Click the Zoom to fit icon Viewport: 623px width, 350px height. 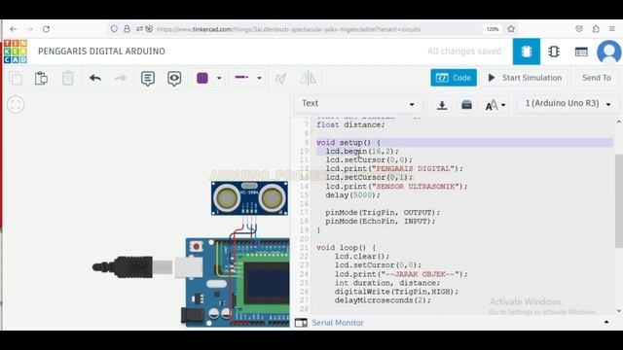coord(16,105)
